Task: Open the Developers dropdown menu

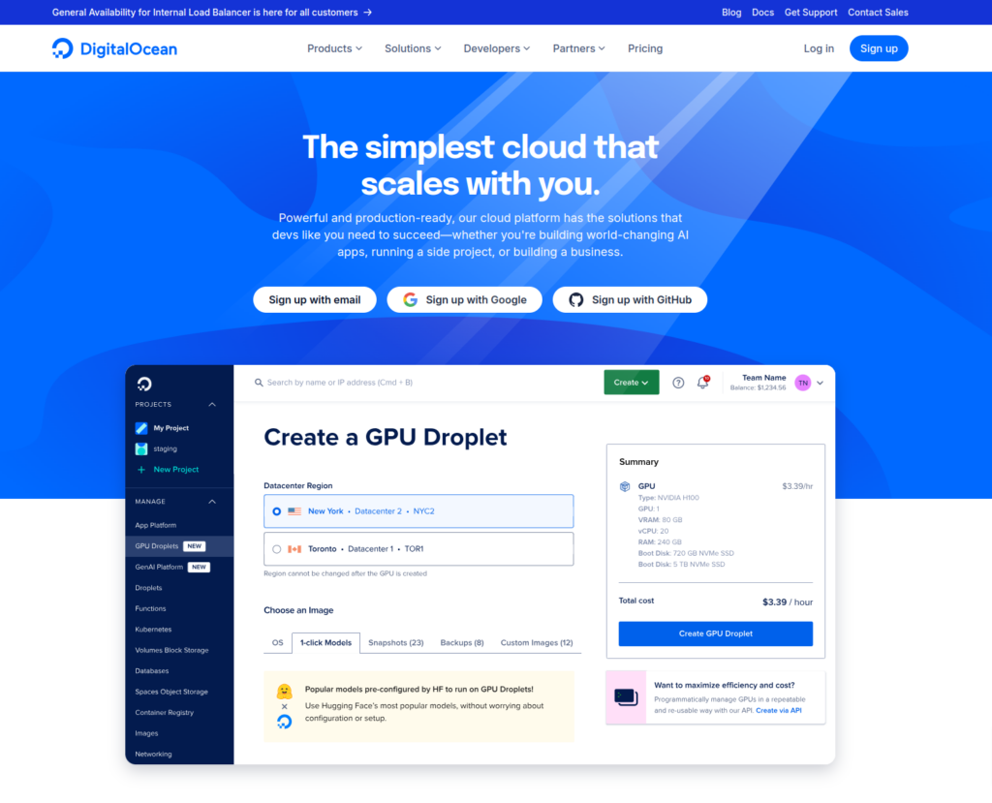Action: (497, 48)
